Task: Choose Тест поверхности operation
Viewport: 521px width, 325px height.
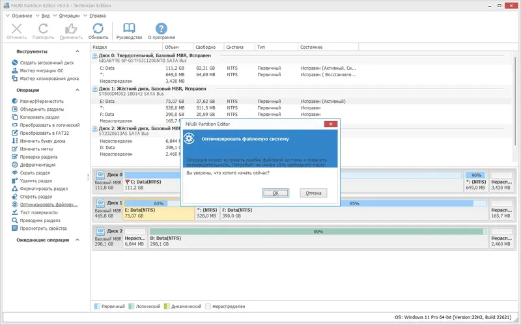Action: (35, 213)
